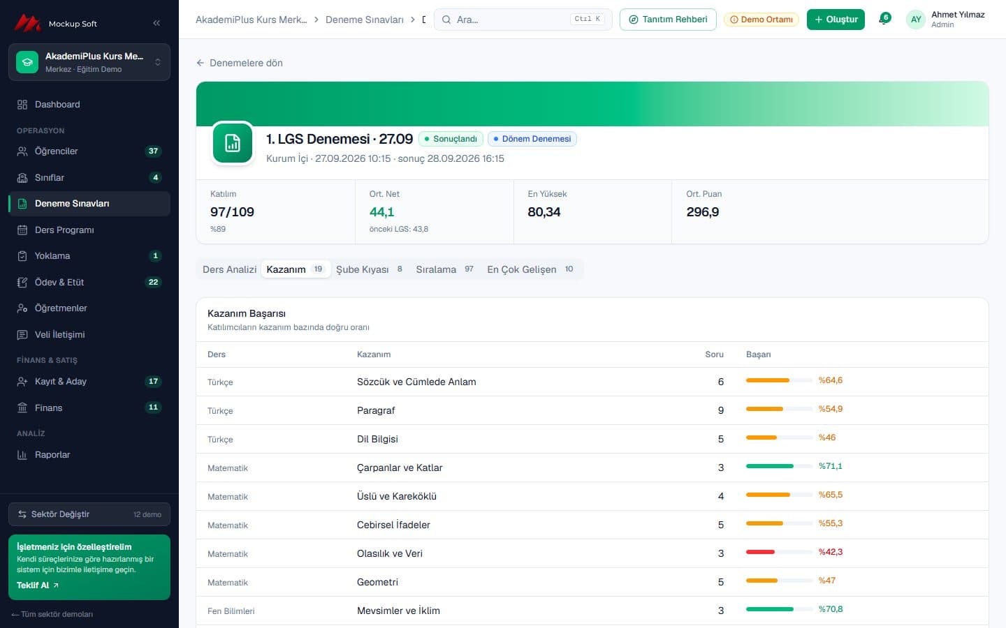Viewport: 1006px width, 628px height.
Task: Open the Dashboard grid icon
Action: point(22,105)
